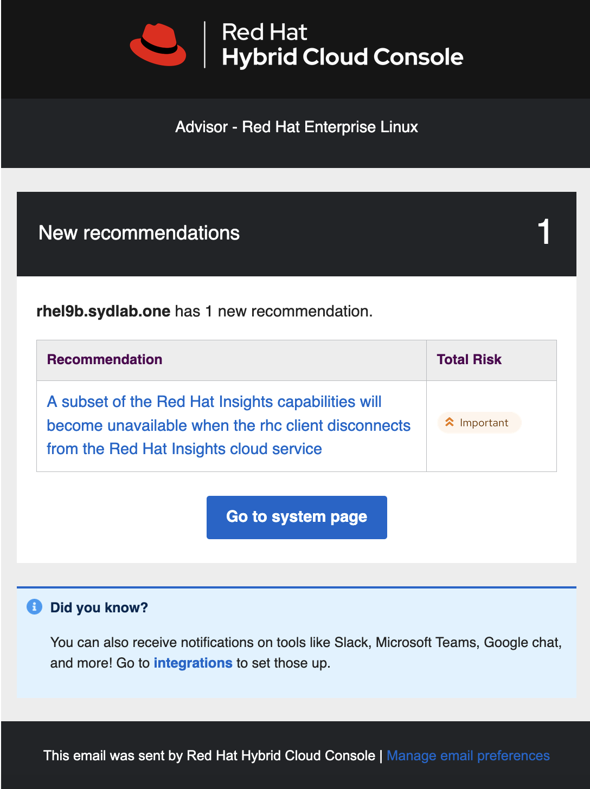Click the Did you know? heading
Screen dimensions: 590x789
pyautogui.click(x=99, y=607)
